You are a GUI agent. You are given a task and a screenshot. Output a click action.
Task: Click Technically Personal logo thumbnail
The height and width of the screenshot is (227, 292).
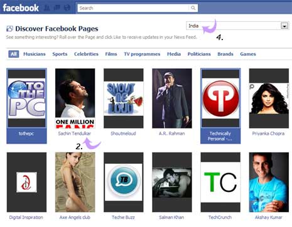coord(220,98)
